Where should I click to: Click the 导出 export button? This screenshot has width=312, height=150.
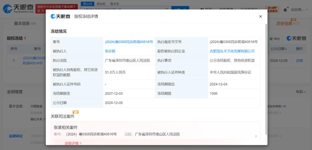pyautogui.click(x=277, y=38)
